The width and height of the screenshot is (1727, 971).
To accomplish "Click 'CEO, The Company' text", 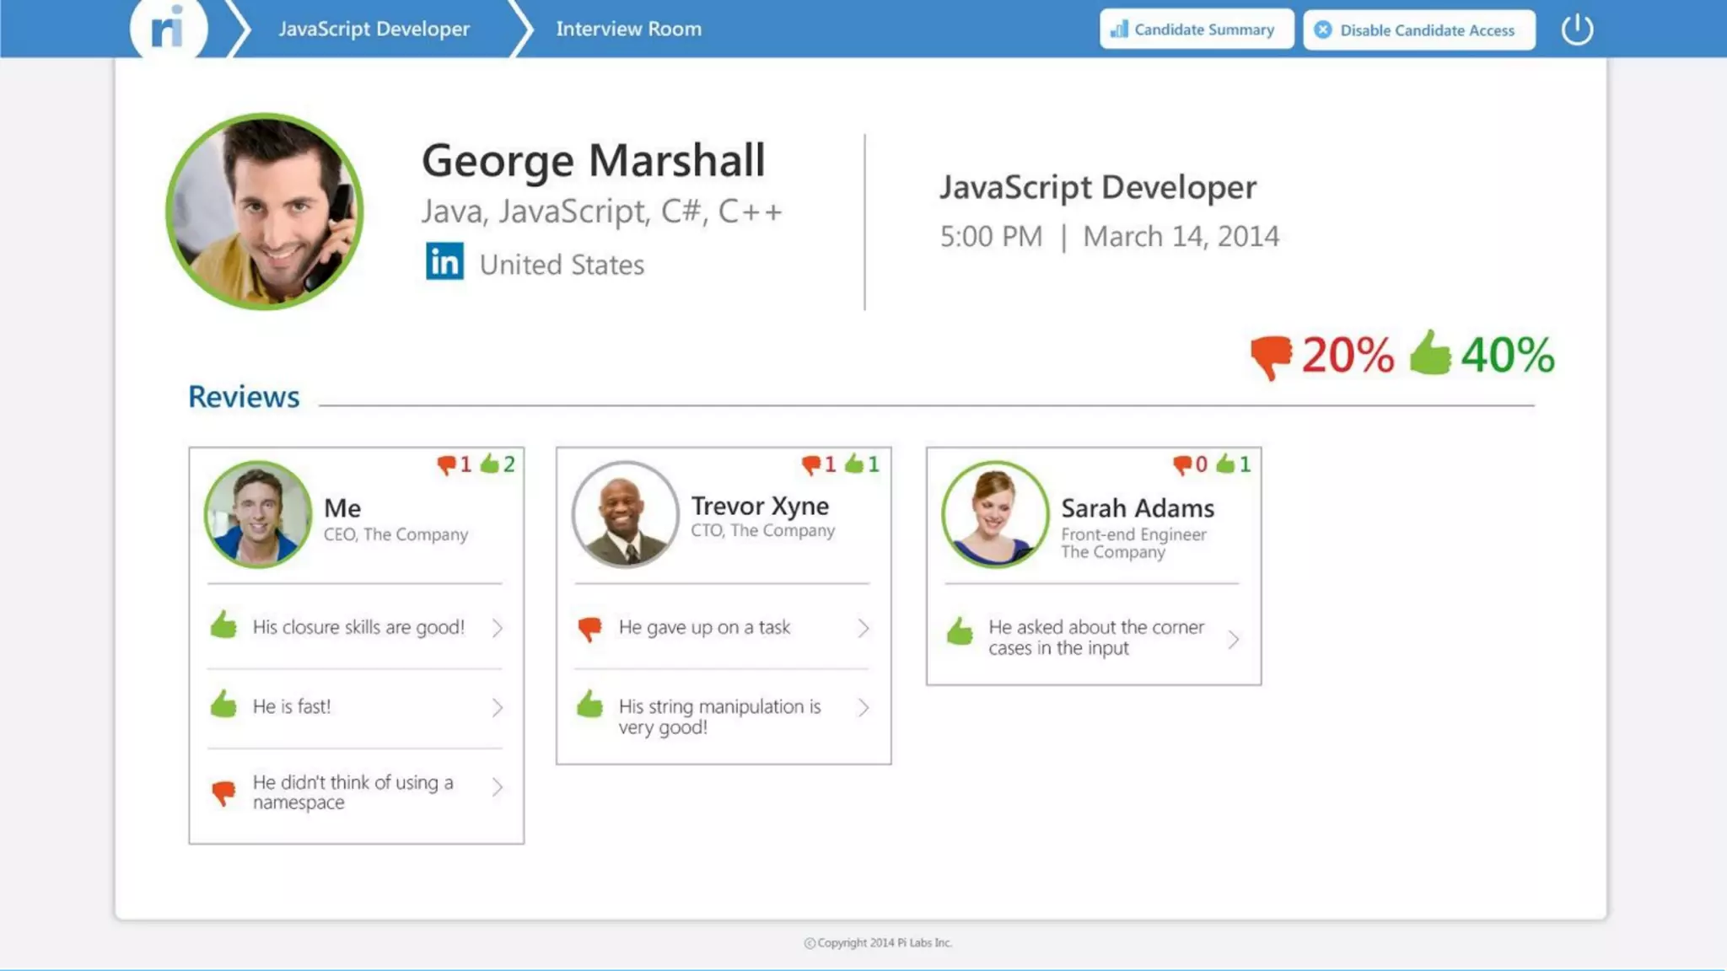I will 395,534.
